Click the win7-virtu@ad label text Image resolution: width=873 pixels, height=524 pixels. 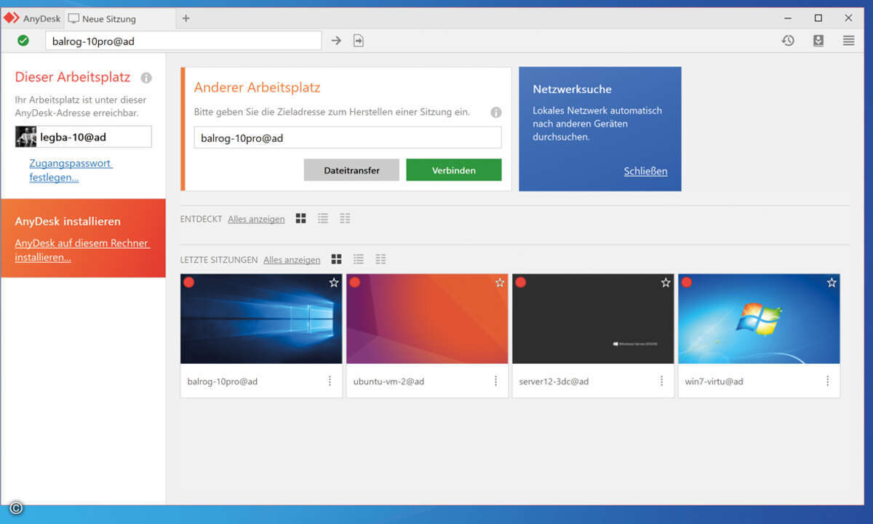tap(714, 381)
